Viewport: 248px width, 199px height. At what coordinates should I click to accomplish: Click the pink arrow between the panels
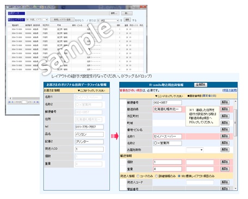115,136
